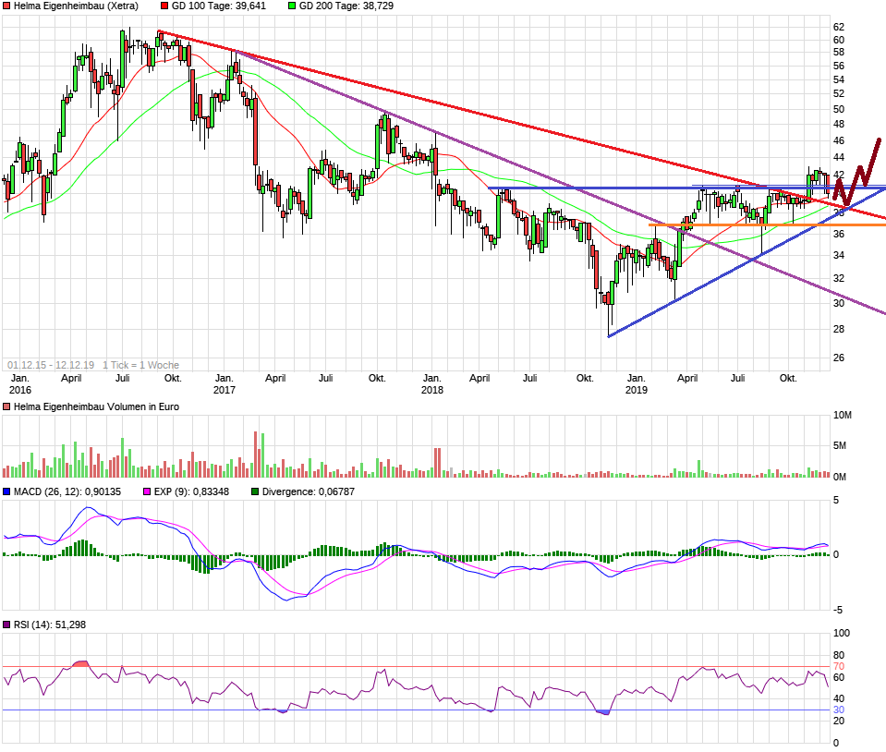Click the 80 label on the RSI axis
The width and height of the screenshot is (886, 752).
839,655
